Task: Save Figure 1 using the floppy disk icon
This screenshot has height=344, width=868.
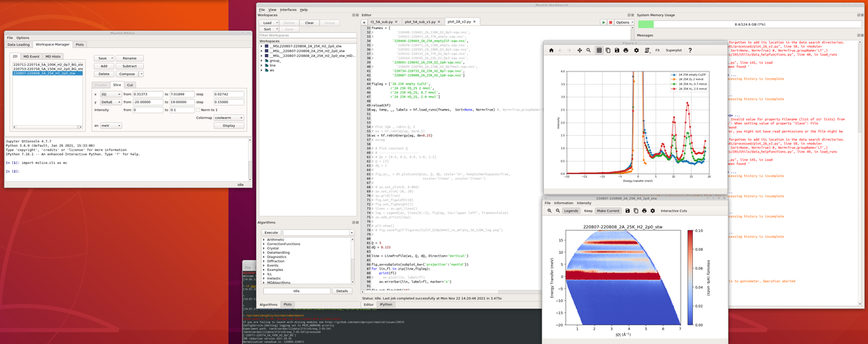Action: (617, 51)
